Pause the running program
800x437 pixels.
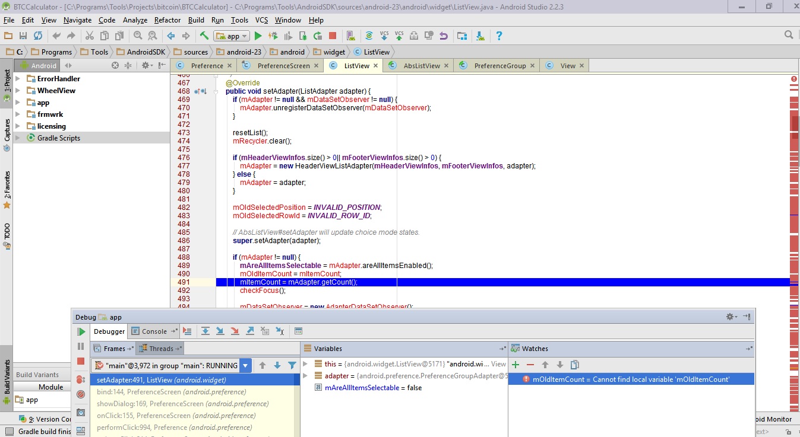coord(81,346)
